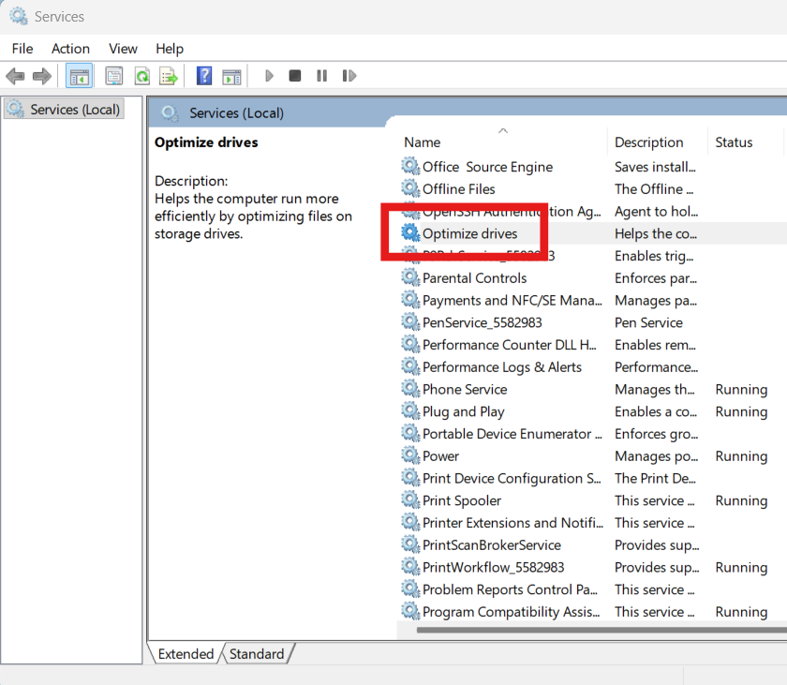
Task: Open the Action menu
Action: [70, 48]
